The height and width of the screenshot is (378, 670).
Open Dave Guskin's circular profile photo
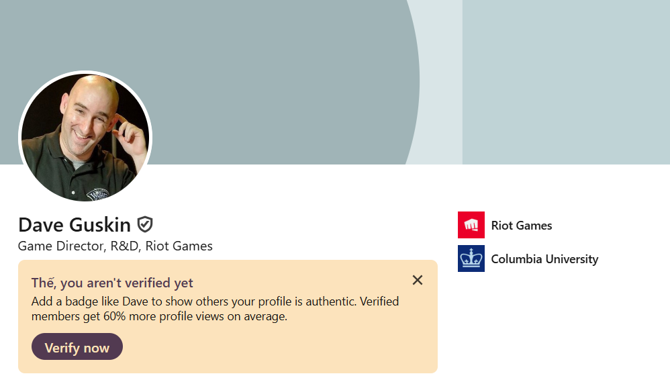(85, 138)
